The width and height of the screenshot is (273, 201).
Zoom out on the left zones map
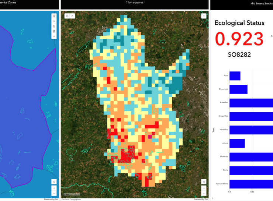54,193
